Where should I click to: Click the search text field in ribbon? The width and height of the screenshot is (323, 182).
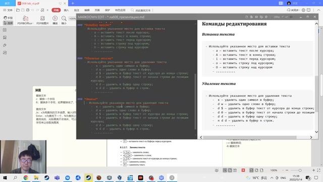(141, 10)
